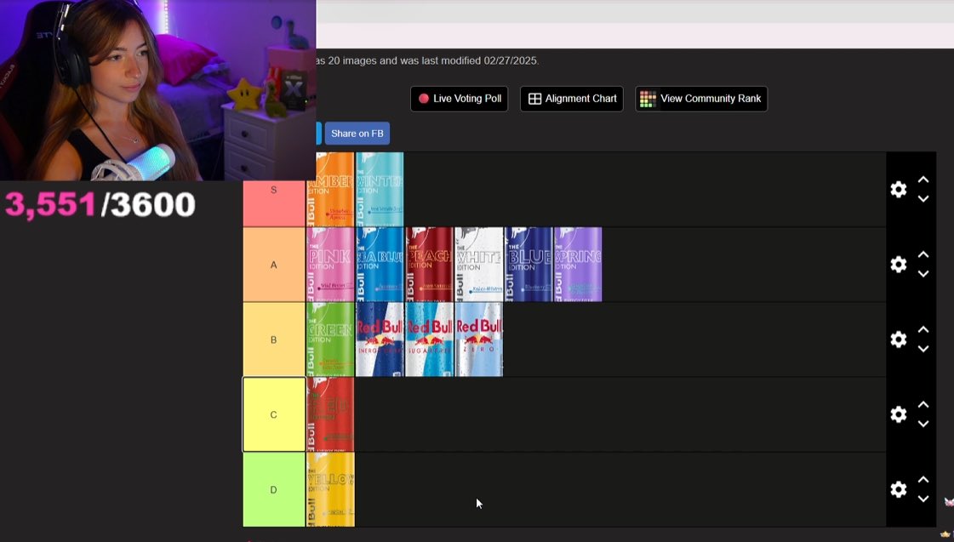The width and height of the screenshot is (954, 542).
Task: View Community Rank for this tier list
Action: [701, 99]
